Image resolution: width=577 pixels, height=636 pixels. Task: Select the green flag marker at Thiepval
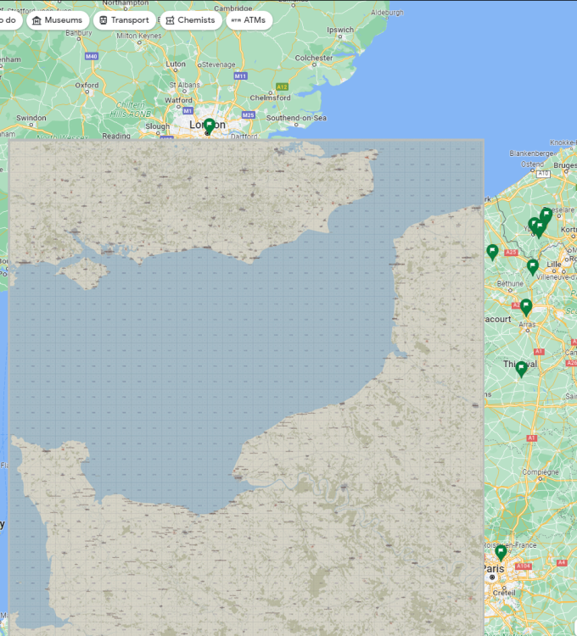pos(521,370)
